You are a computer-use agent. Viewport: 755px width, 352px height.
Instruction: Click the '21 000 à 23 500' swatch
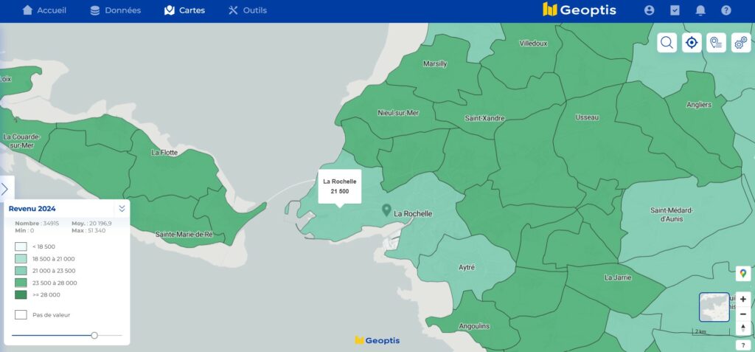pos(21,271)
